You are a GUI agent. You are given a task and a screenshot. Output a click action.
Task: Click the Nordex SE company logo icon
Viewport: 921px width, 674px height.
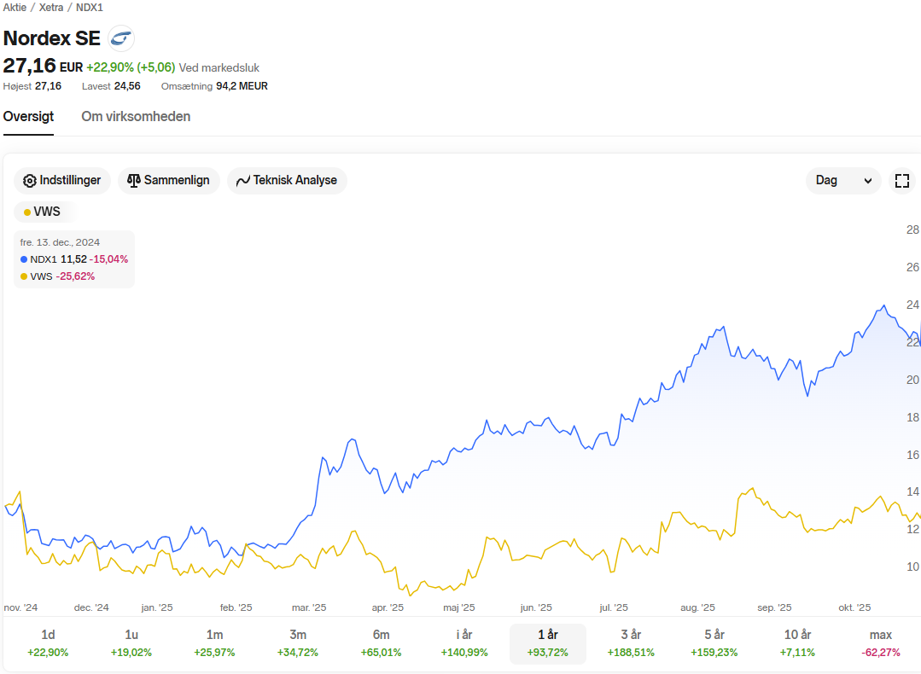(121, 38)
